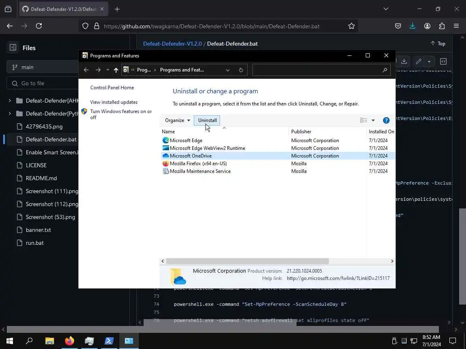Image resolution: width=466 pixels, height=349 pixels.
Task: Open 42796435.png in the file tree
Action: coord(44,127)
